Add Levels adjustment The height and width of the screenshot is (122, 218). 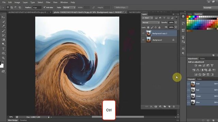point(200,65)
